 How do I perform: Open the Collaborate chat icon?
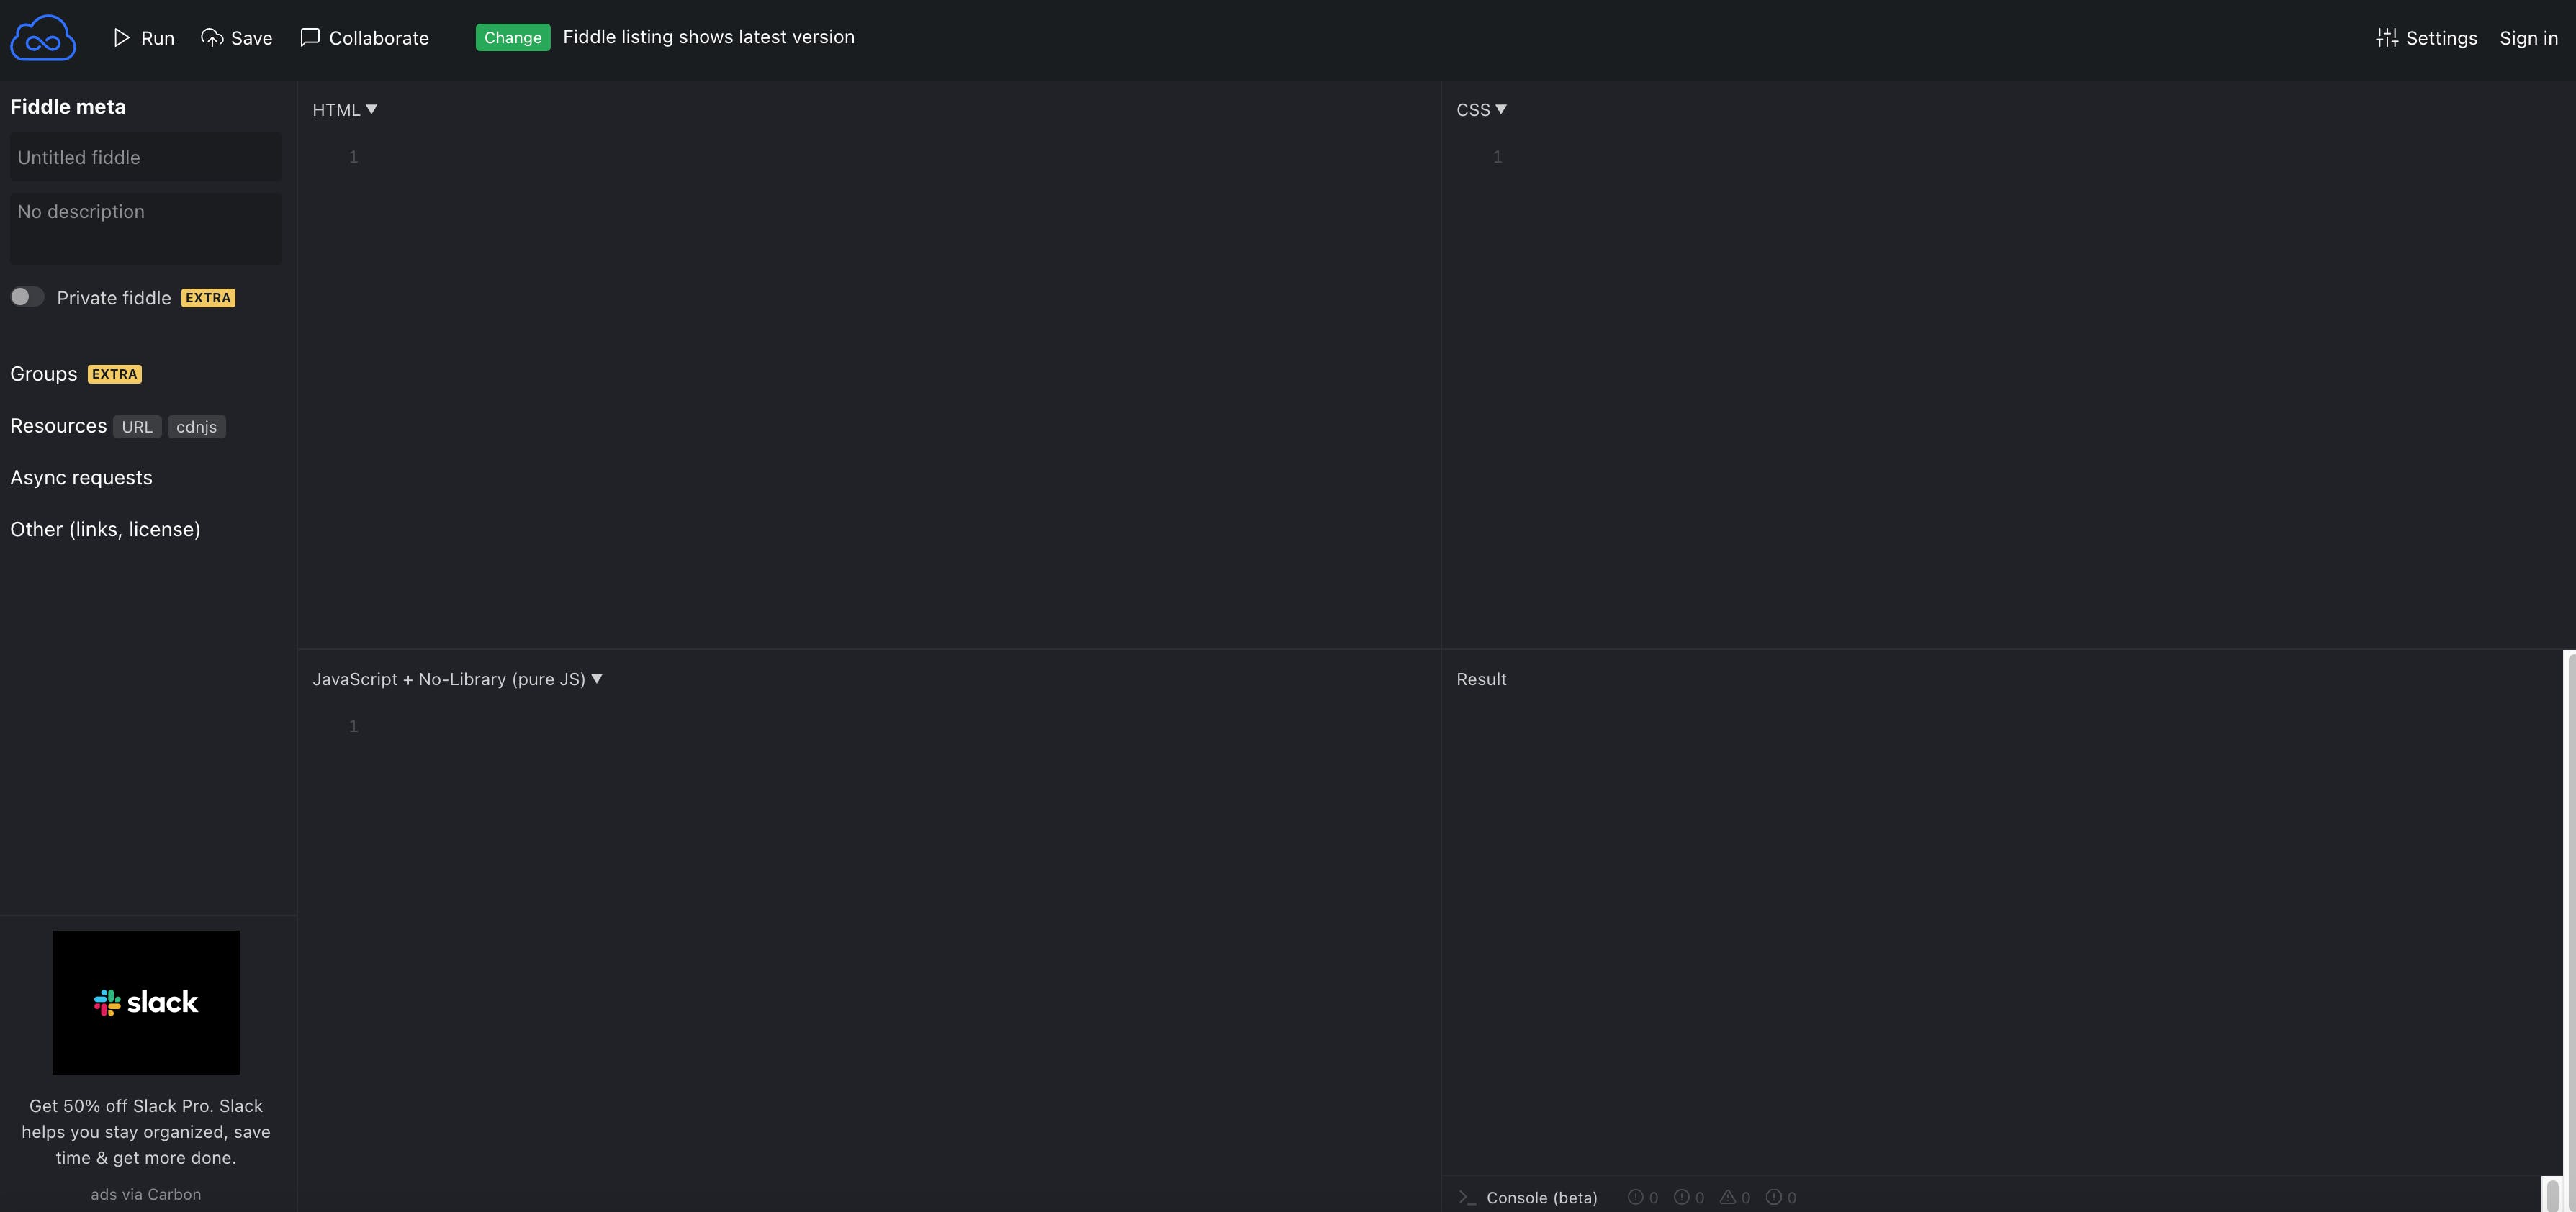click(x=310, y=37)
